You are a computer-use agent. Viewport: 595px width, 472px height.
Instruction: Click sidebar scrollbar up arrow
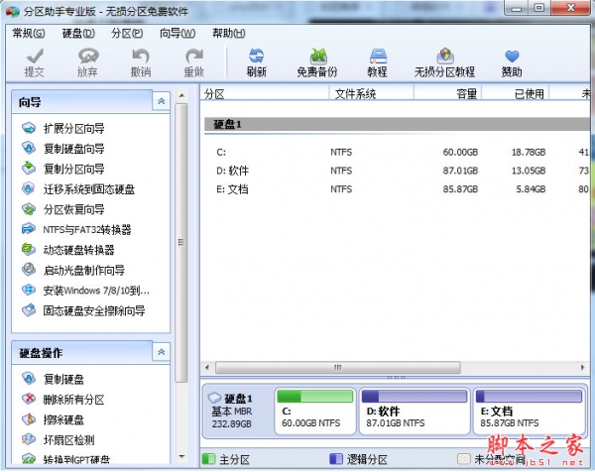point(181,95)
